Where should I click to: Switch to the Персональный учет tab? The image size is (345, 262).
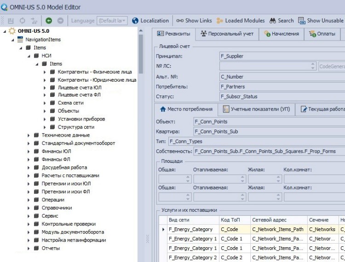(227, 34)
